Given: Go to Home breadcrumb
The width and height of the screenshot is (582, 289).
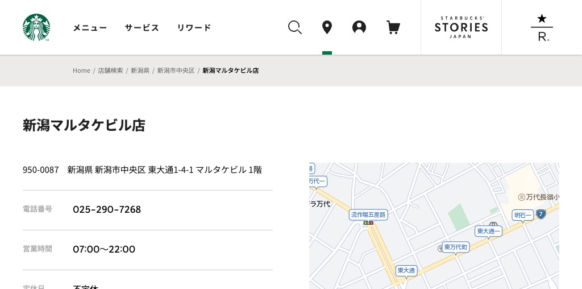Looking at the screenshot, I should (x=81, y=71).
